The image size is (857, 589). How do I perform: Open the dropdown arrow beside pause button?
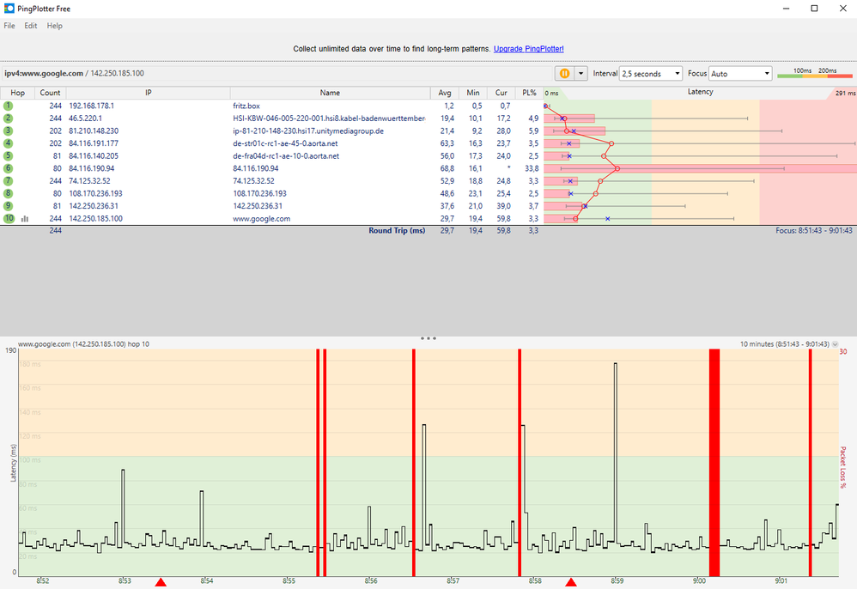pos(580,74)
